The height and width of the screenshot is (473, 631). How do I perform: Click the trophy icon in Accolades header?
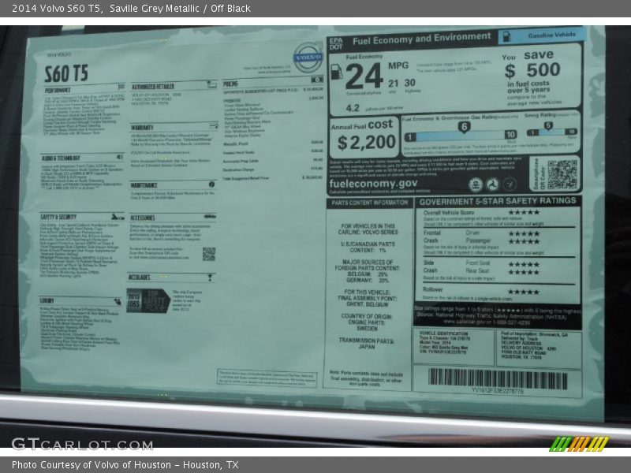[x=210, y=277]
